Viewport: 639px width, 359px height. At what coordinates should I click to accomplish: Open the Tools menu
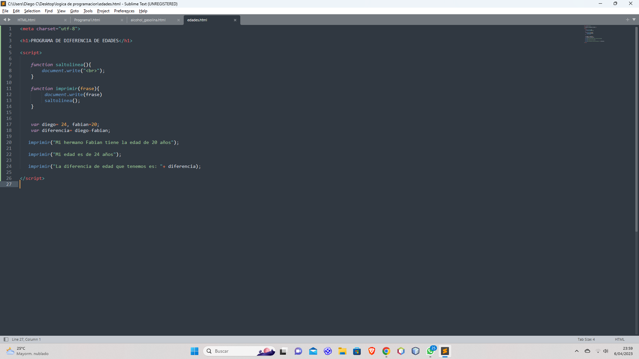point(88,11)
